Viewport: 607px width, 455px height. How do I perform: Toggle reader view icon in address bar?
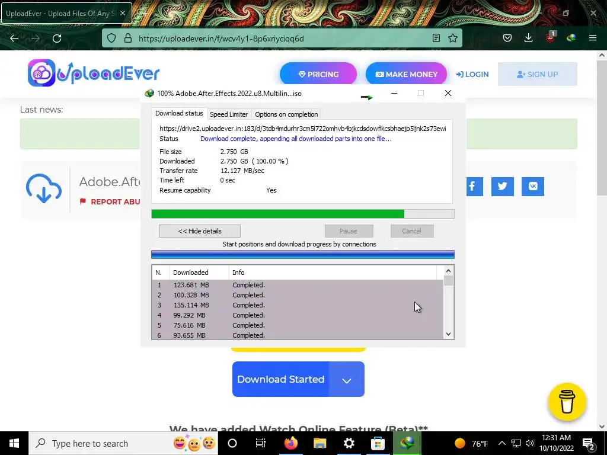pyautogui.click(x=436, y=38)
